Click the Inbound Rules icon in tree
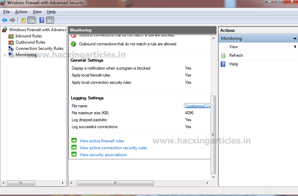 click(x=11, y=36)
